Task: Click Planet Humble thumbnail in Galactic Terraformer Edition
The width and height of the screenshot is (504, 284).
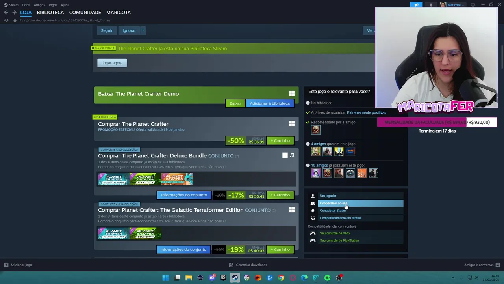Action: pyautogui.click(x=113, y=234)
